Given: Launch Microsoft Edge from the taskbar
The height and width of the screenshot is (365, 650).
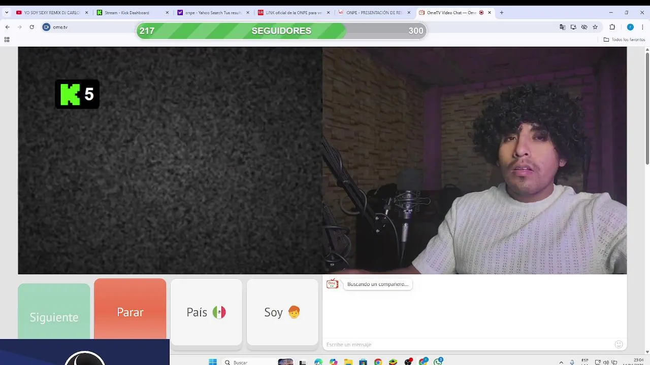Looking at the screenshot, I should click(x=318, y=362).
